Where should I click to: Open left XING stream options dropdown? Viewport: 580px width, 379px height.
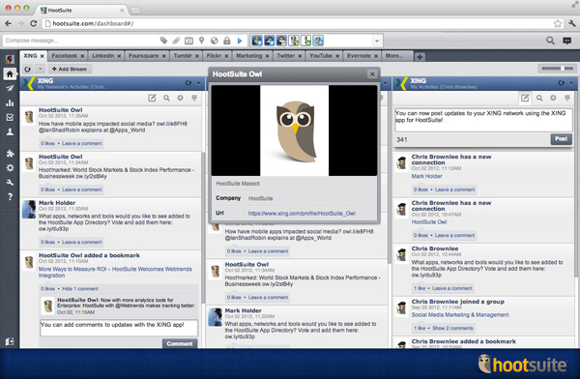(x=198, y=83)
